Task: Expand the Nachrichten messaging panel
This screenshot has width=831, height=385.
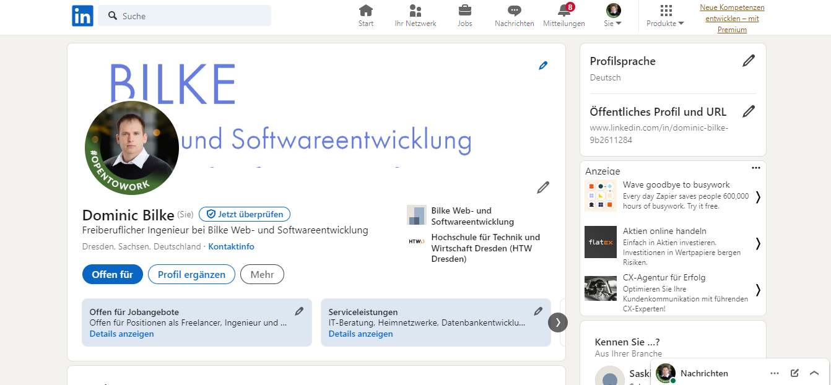Action: click(x=814, y=373)
